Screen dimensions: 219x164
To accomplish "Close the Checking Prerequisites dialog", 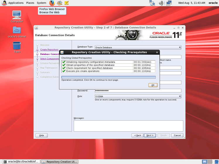I will tap(157, 52).
